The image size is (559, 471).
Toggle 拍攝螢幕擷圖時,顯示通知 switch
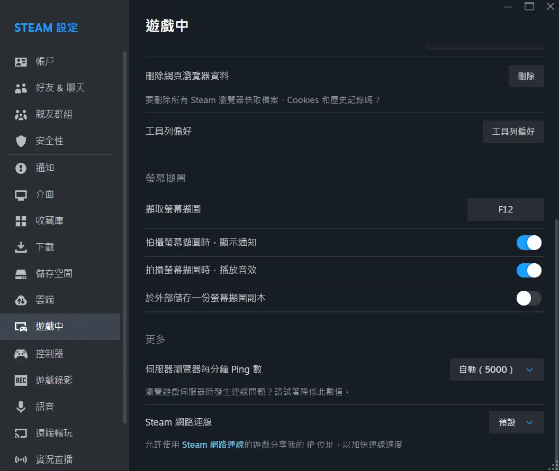tap(529, 243)
